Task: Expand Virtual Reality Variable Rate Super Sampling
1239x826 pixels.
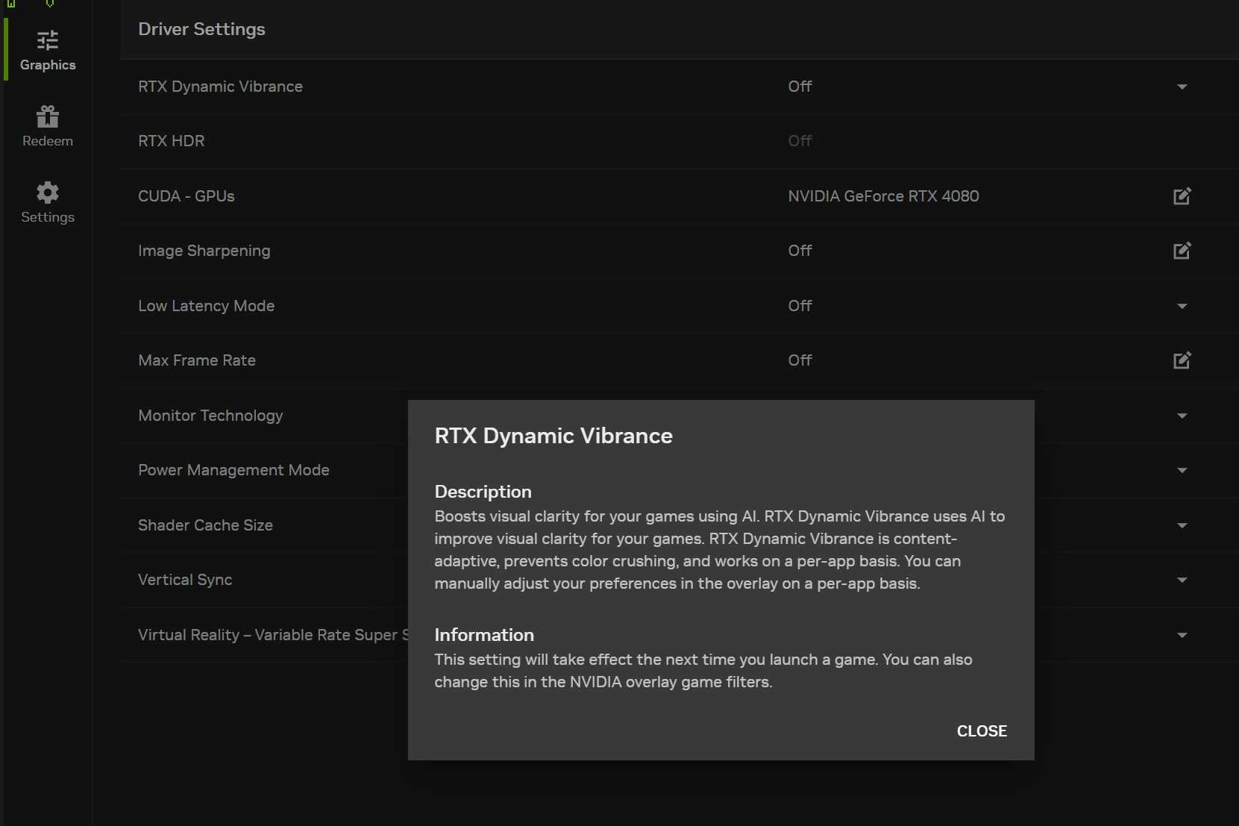Action: [x=1182, y=635]
